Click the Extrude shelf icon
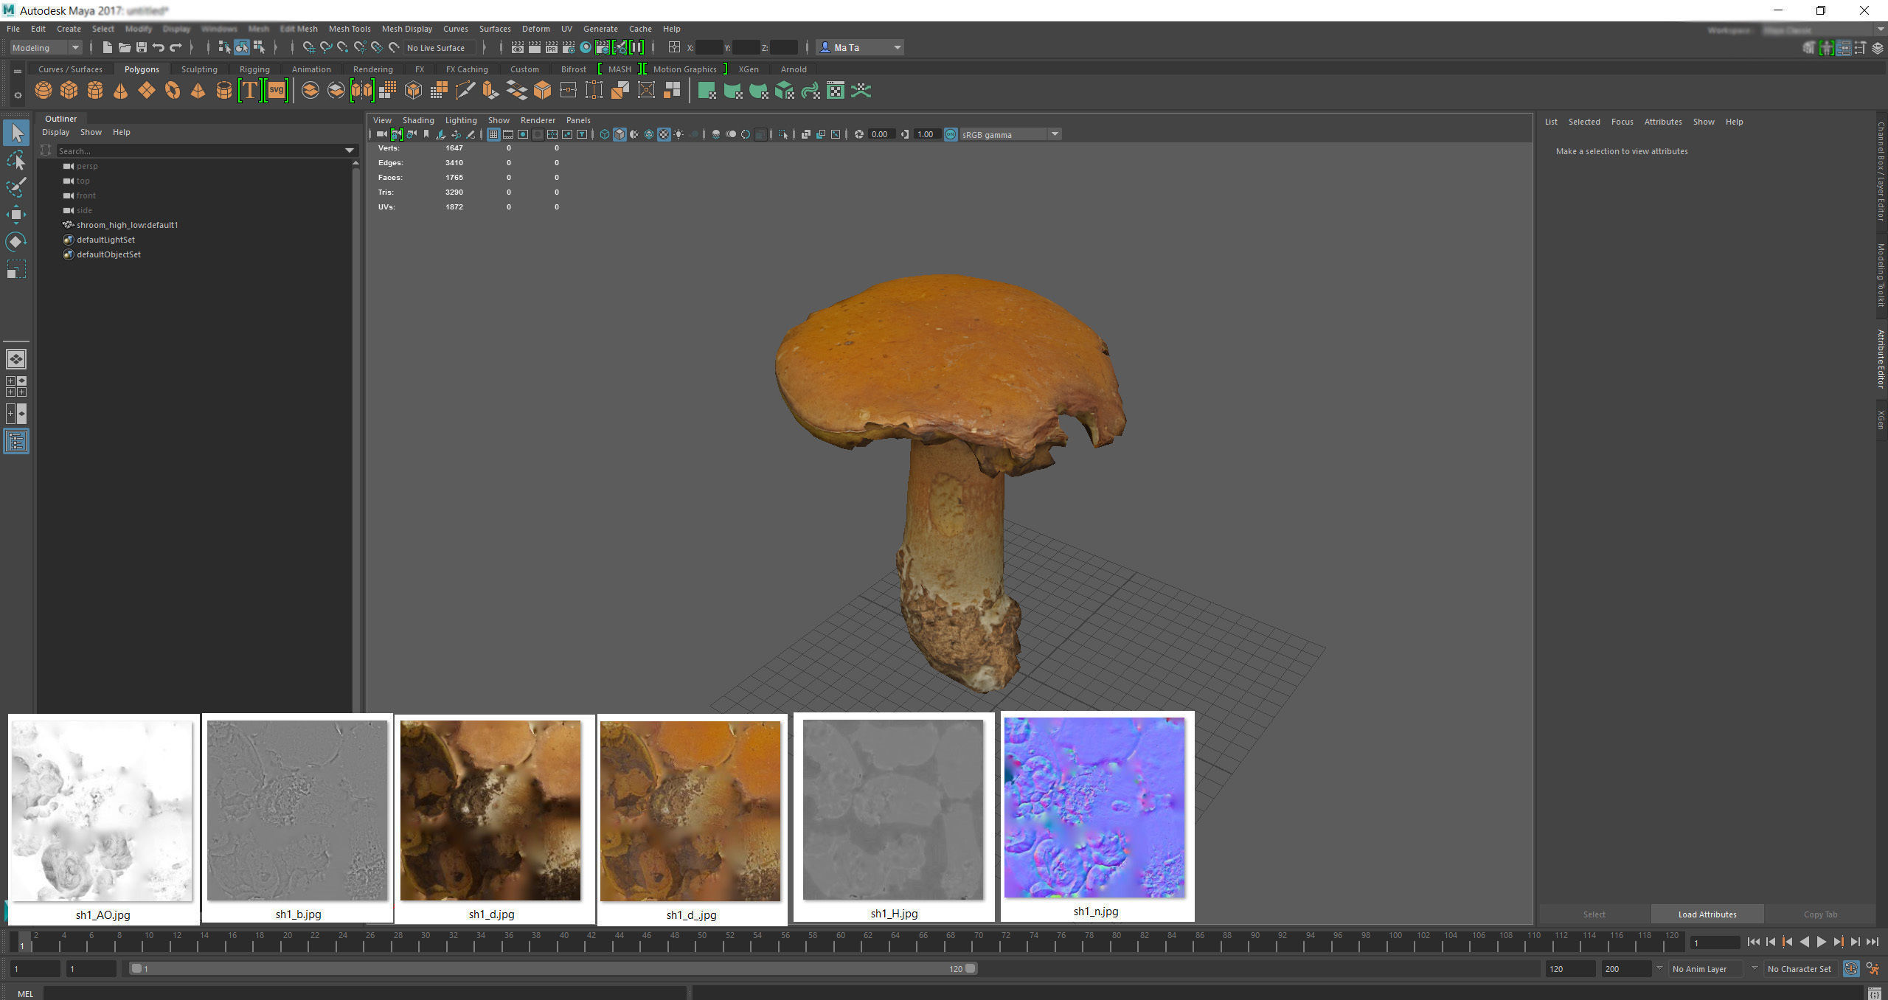Image resolution: width=1888 pixels, height=1000 pixels. [490, 91]
